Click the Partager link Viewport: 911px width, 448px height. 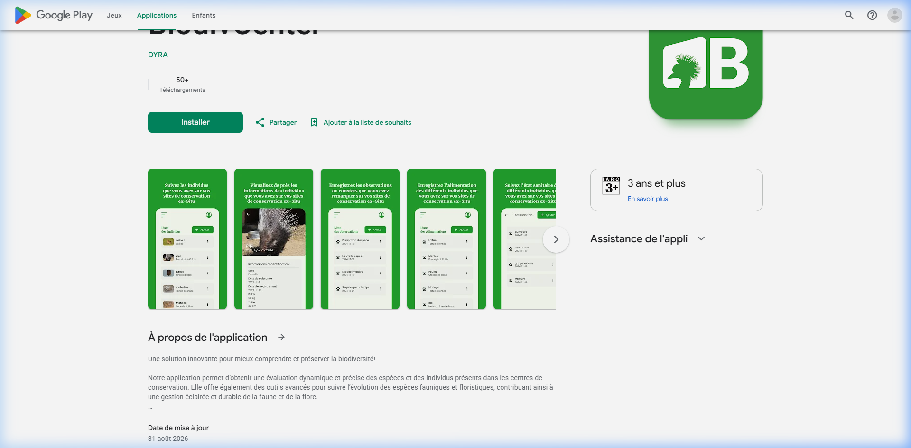[x=283, y=122]
